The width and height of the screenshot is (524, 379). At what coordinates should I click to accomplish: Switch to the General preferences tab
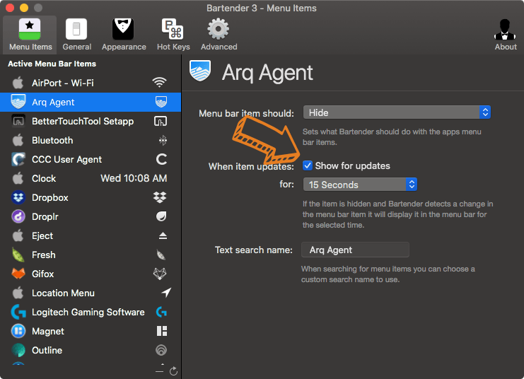76,35
